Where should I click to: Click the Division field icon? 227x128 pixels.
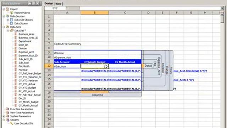[16, 48]
